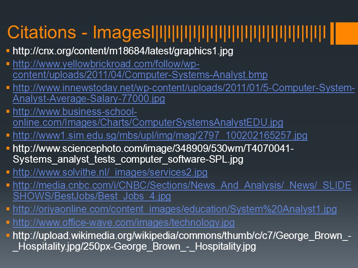358x268 pixels.
Task: Click the orange vertical stripes decoration
Action: (240, 33)
